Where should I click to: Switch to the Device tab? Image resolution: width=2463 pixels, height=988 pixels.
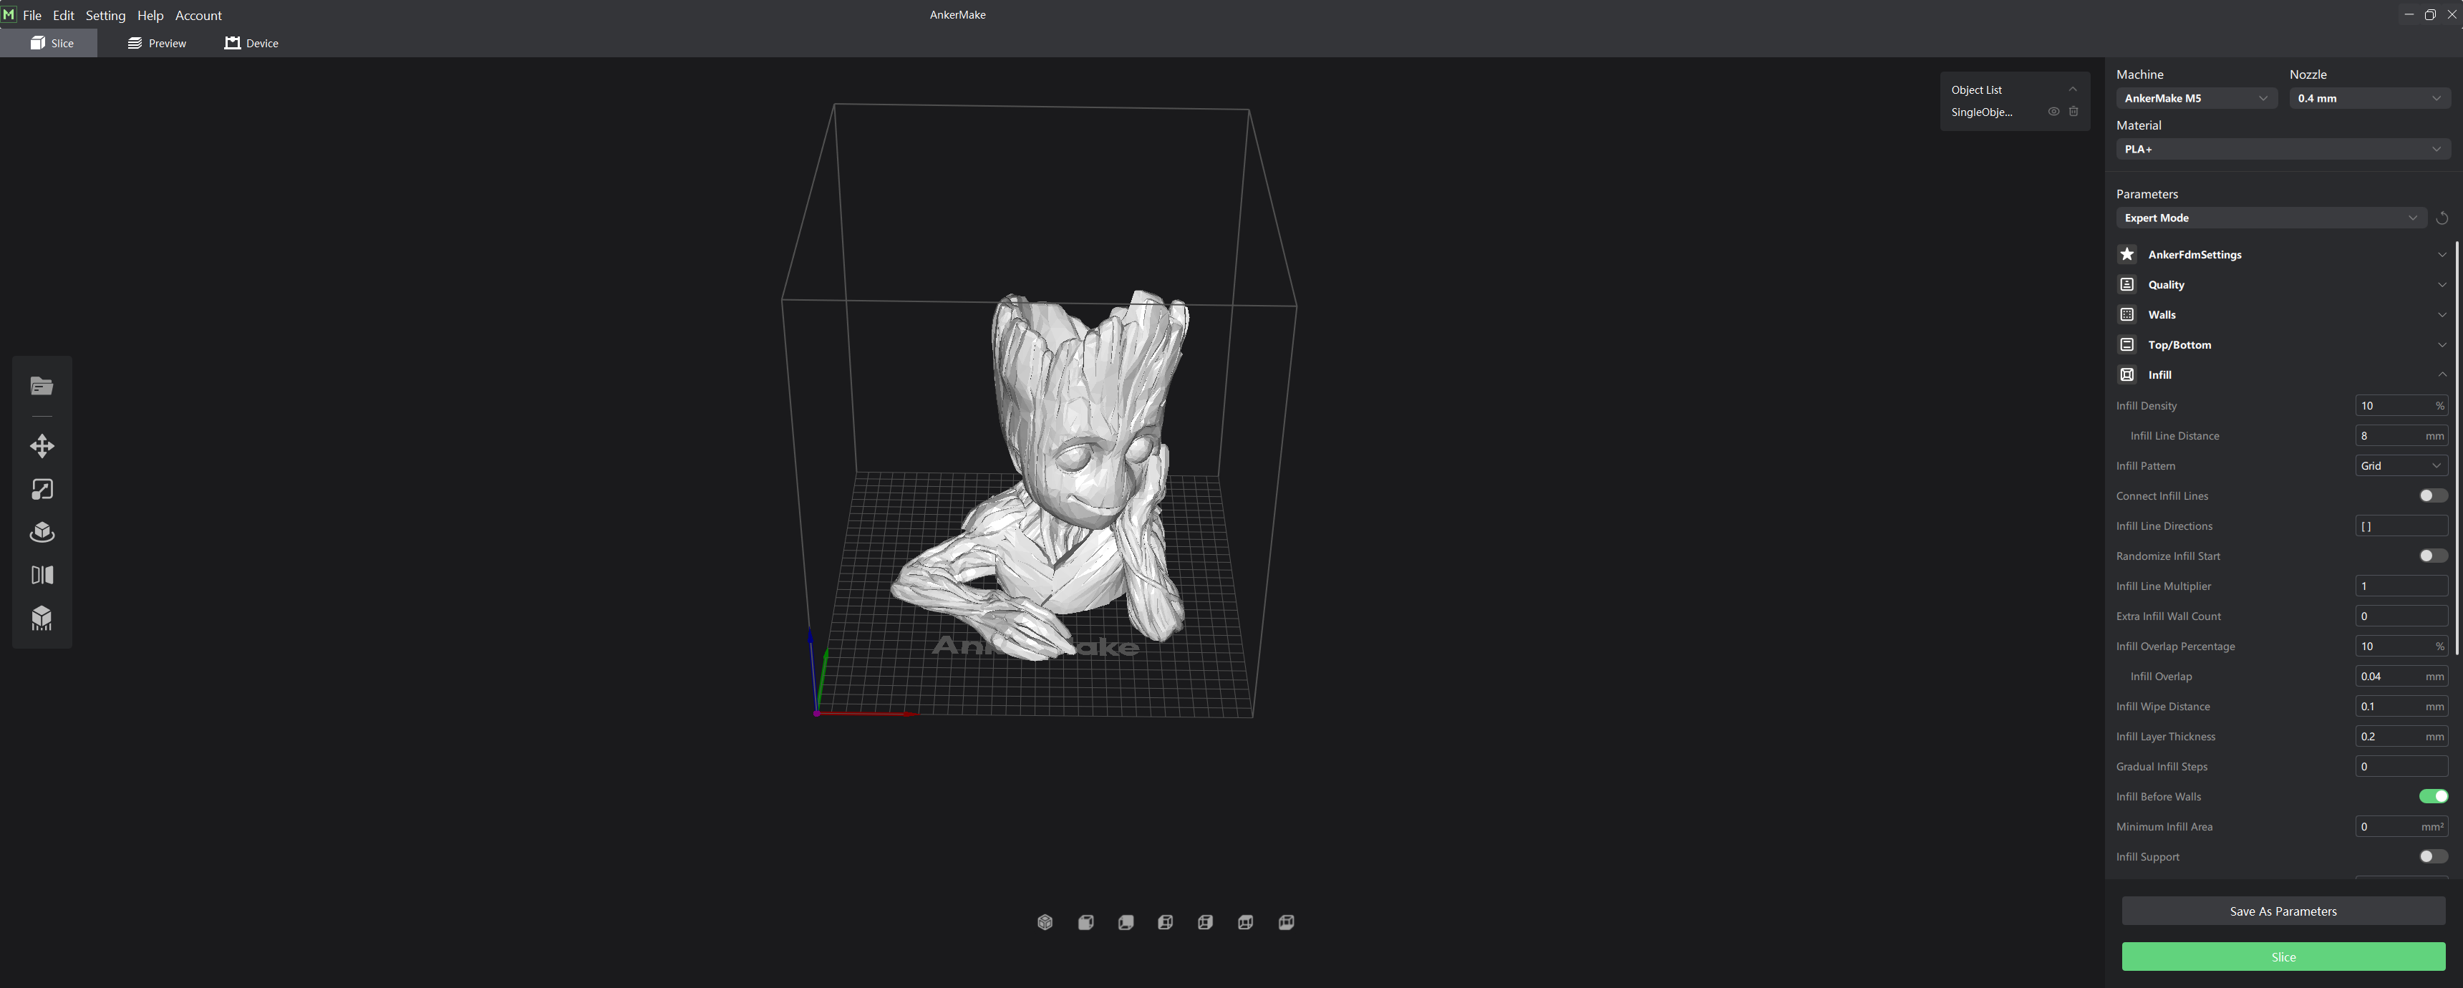pyautogui.click(x=251, y=43)
